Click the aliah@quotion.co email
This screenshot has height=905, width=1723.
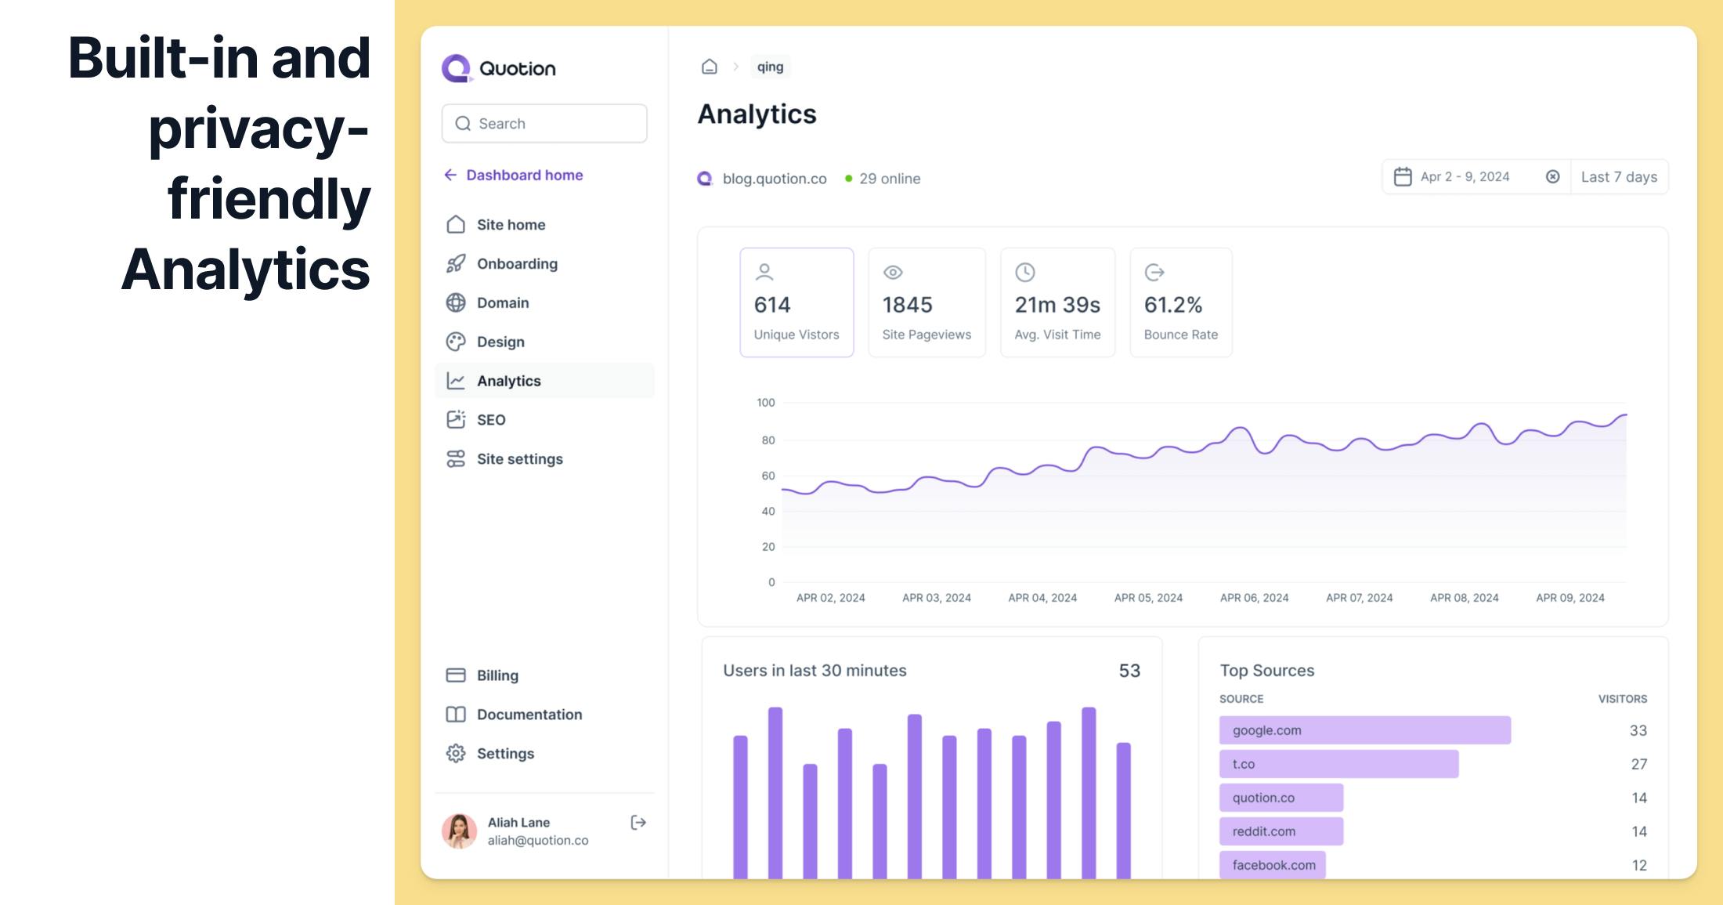click(538, 841)
